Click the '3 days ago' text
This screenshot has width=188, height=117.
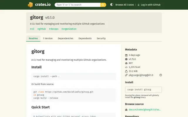[134, 55]
